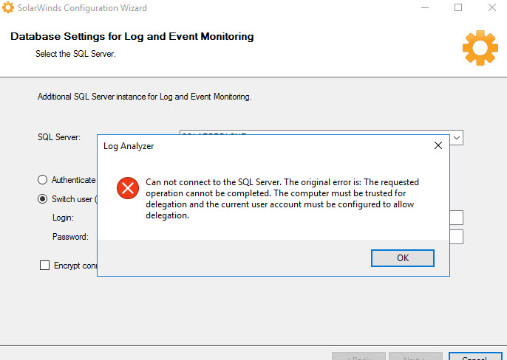The width and height of the screenshot is (507, 360).
Task: Toggle the Encrypt connection checkbox
Action: 44,265
